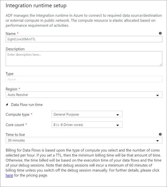
Task: Open the General Purpose compute type dropdown
Action: [83, 114]
